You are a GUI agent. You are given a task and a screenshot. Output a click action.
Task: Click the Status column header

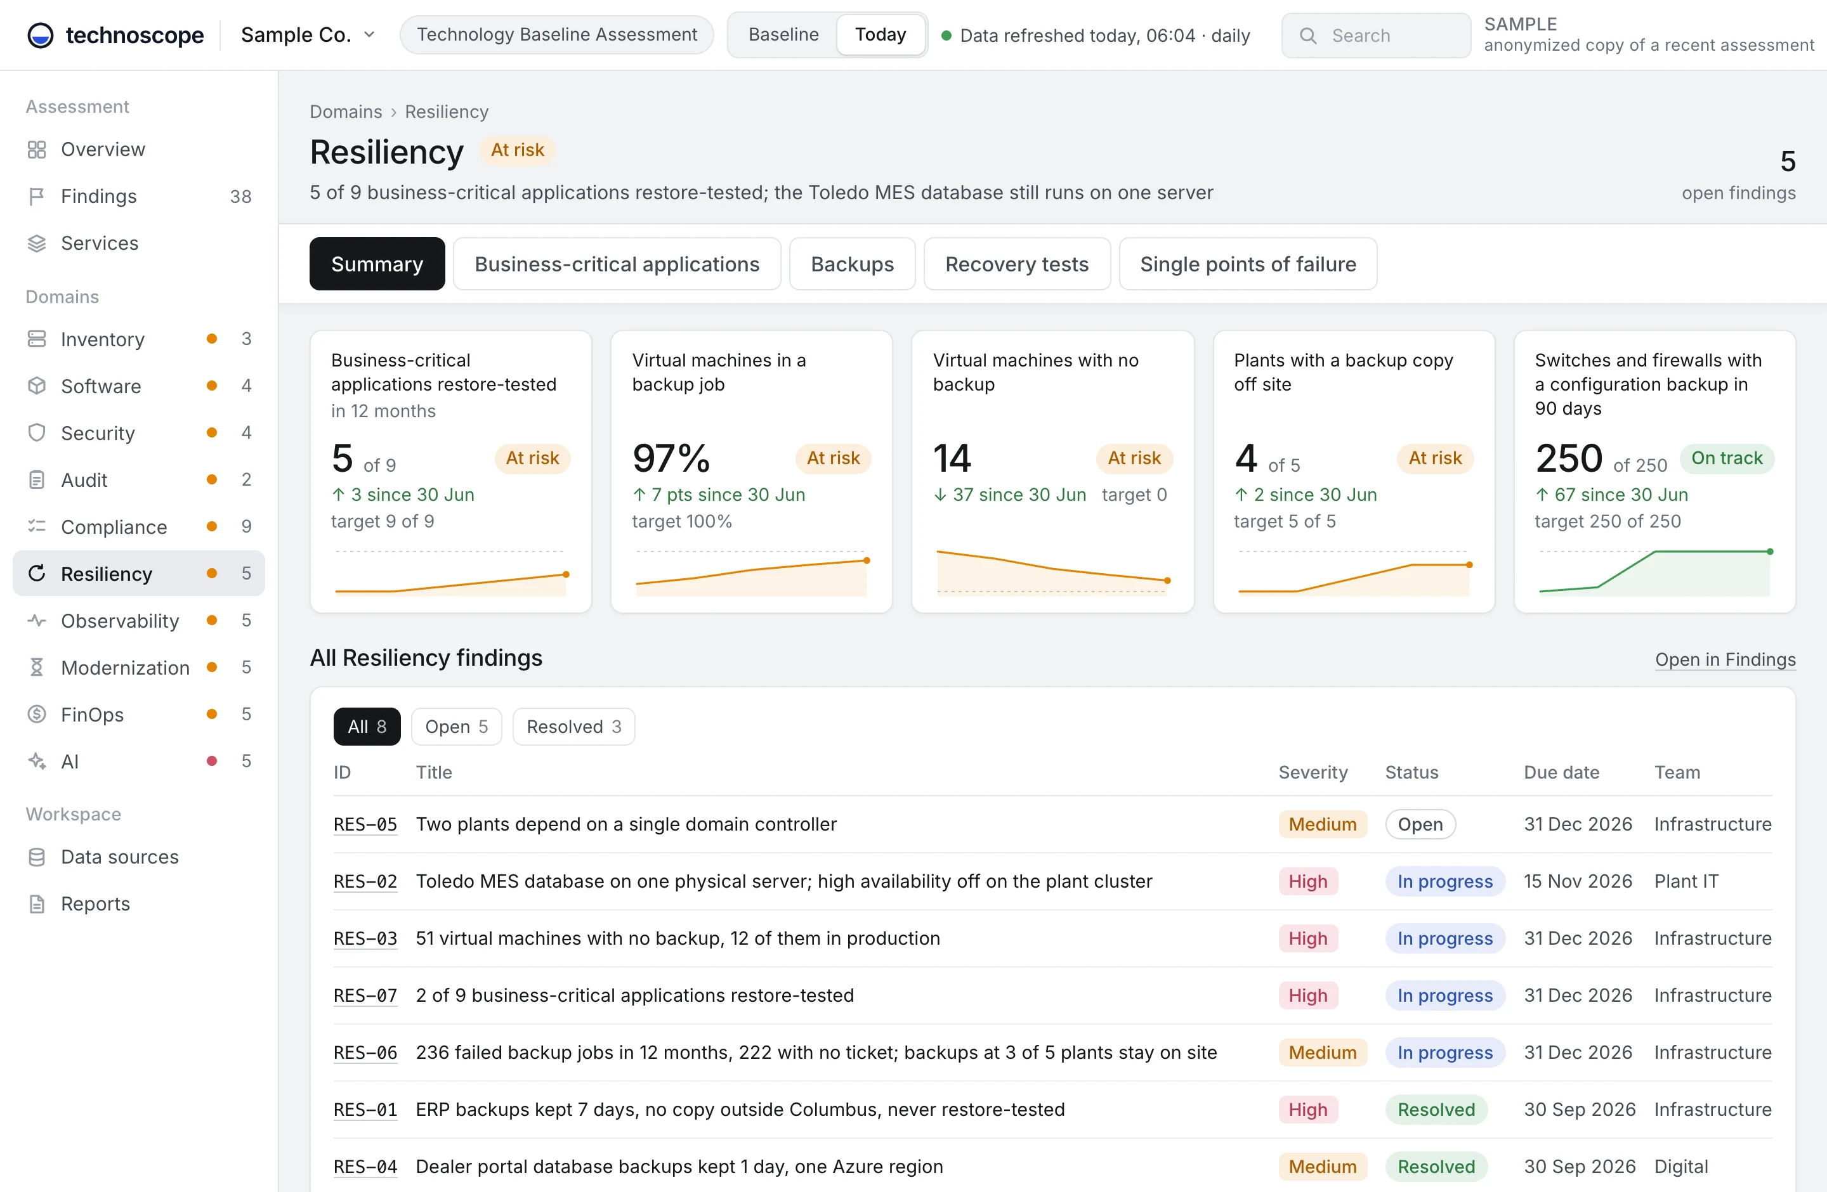click(1411, 772)
